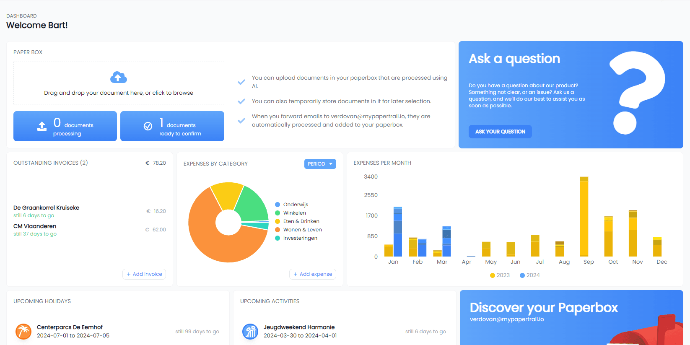Click the red mailbox illustration
The width and height of the screenshot is (690, 345).
(654, 333)
